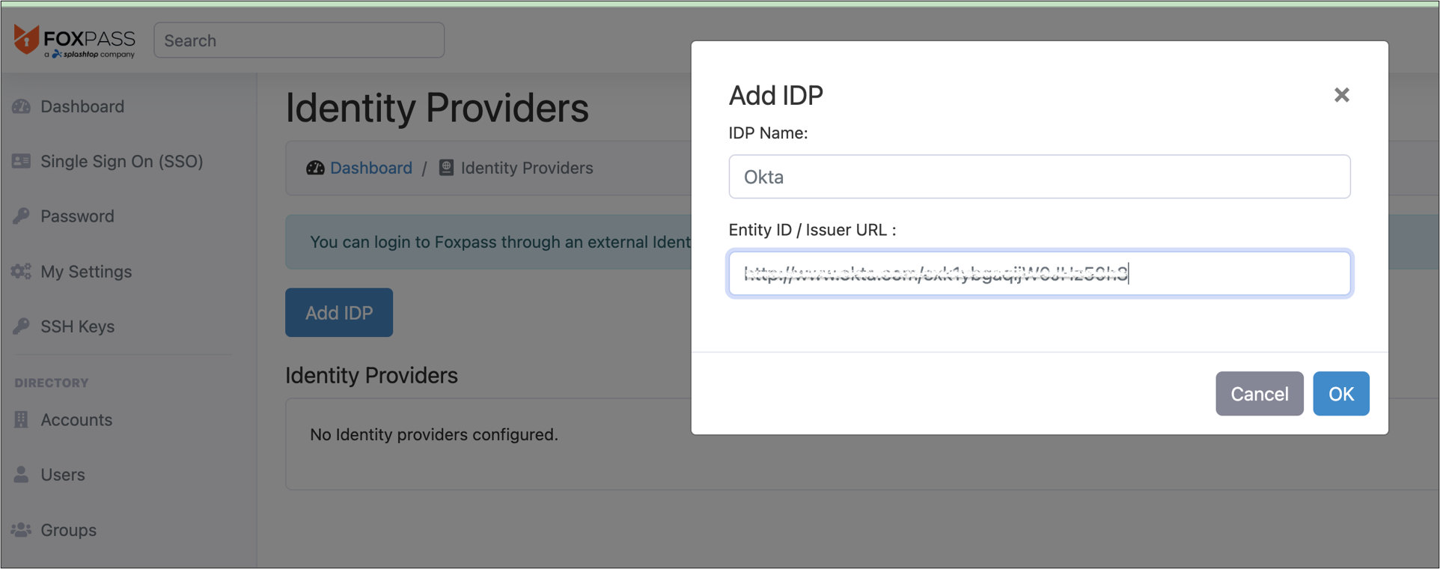1440x569 pixels.
Task: Click the Single Sign On card icon
Action: tap(21, 161)
